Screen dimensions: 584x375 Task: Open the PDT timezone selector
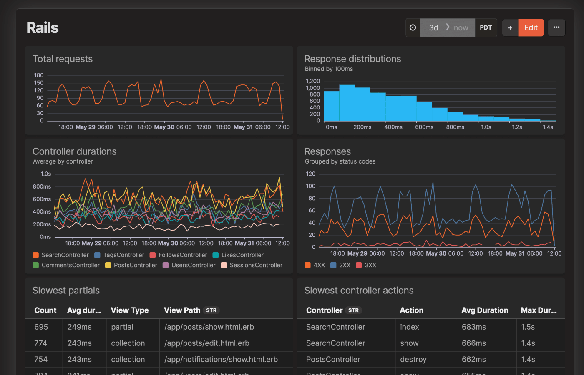[486, 27]
